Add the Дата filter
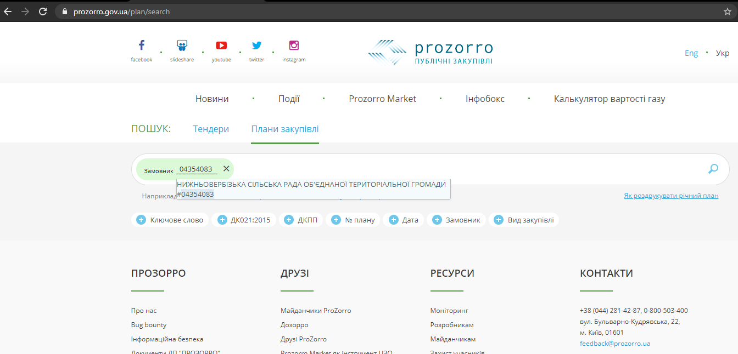Image resolution: width=738 pixels, height=354 pixels. coord(404,220)
